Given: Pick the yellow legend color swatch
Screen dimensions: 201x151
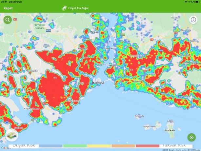Looking at the screenshot, I should [99, 146].
